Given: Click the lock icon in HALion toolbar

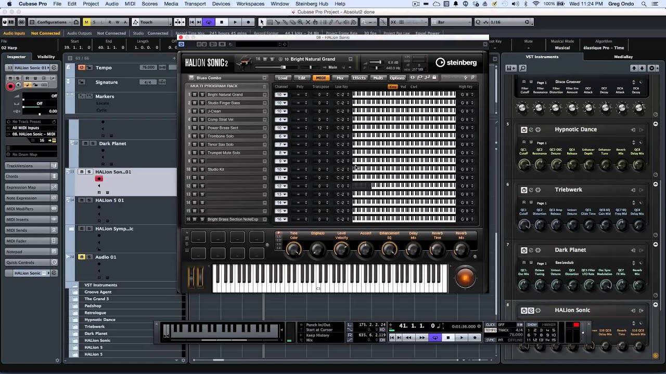Looking at the screenshot, I should point(434,78).
